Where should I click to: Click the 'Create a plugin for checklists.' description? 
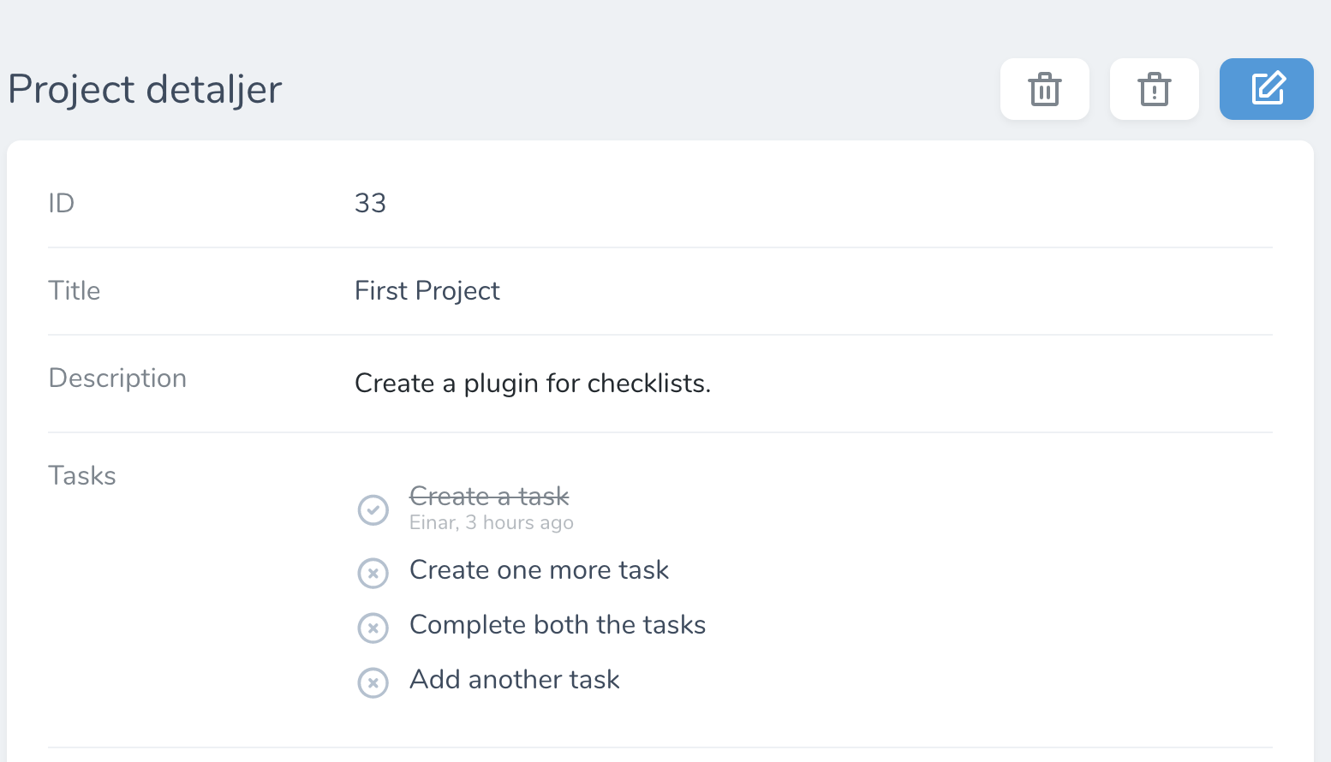[533, 384]
